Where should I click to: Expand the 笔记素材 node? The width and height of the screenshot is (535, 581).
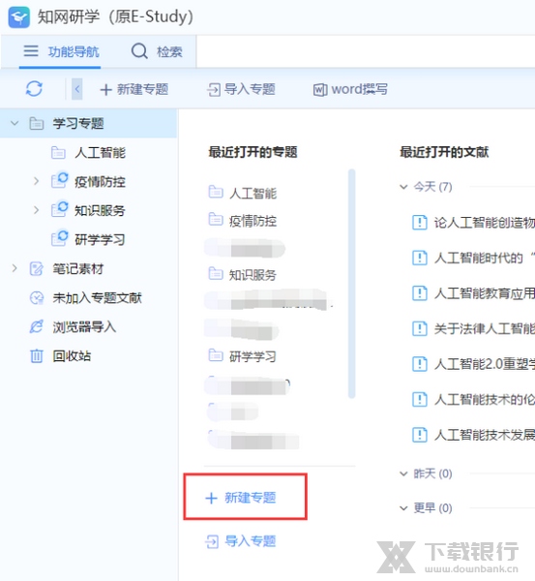(x=15, y=268)
